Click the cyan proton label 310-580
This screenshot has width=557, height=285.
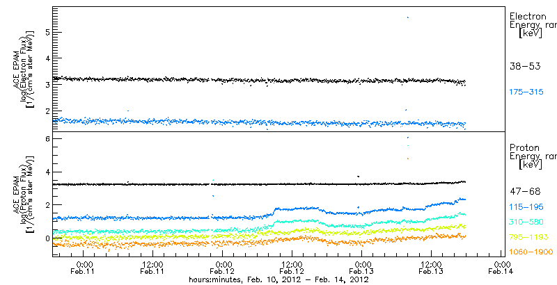coord(526,222)
